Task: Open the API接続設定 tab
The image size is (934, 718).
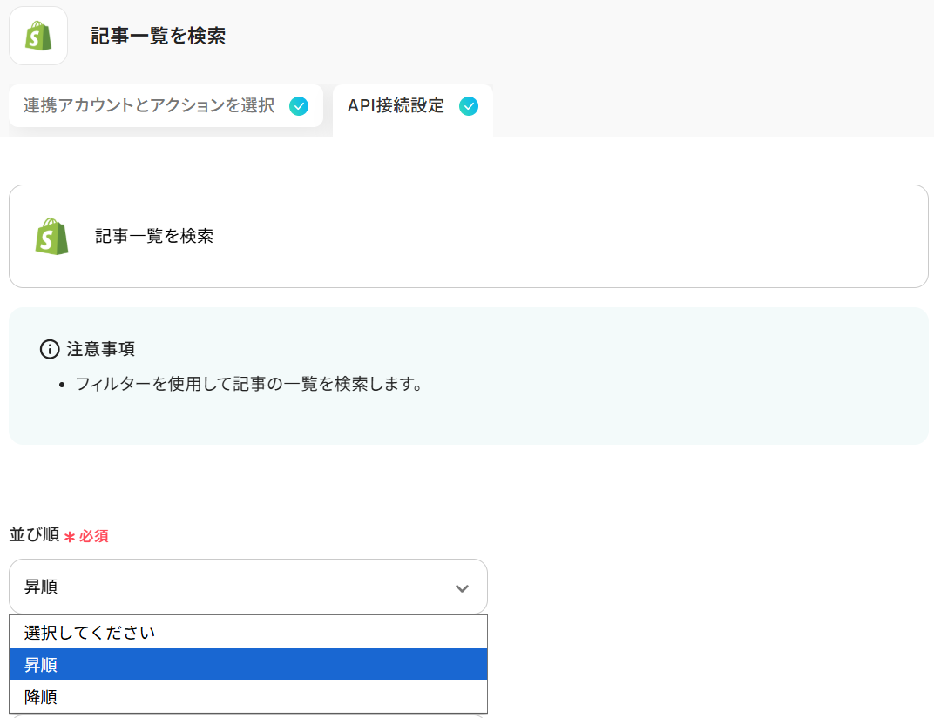Action: tap(396, 106)
